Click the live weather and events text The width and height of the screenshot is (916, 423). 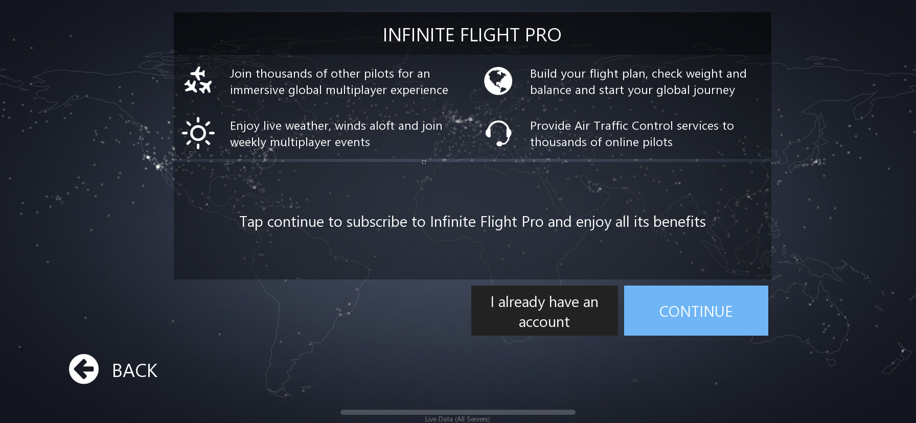(336, 134)
